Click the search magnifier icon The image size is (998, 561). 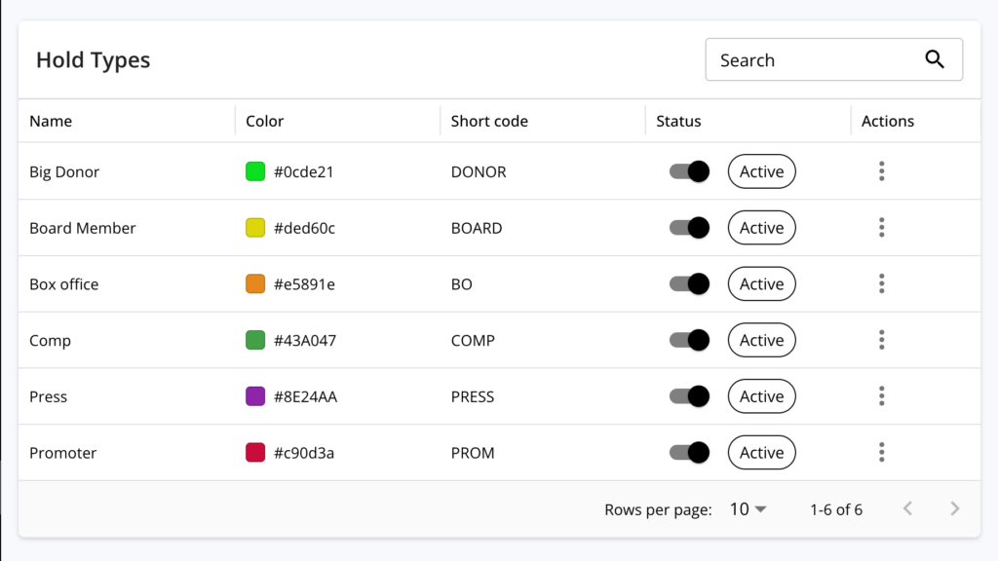click(935, 59)
